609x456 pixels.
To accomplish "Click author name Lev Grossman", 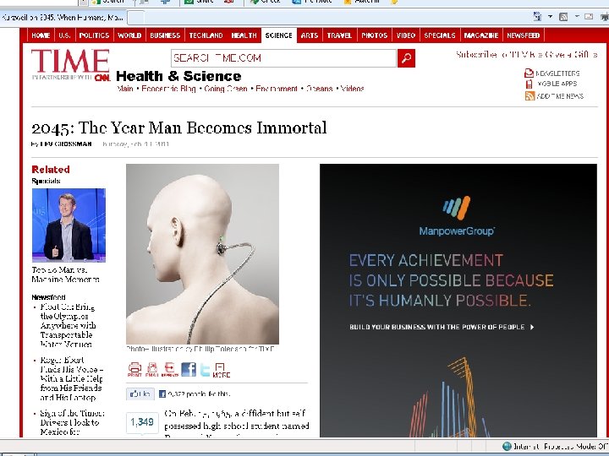I will pos(66,144).
